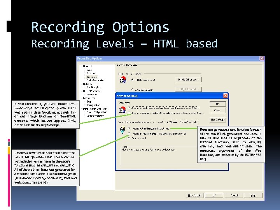This screenshot has width=280, height=210.
Task: Choose script containing explicit URLs only option
Action: tap(129, 113)
